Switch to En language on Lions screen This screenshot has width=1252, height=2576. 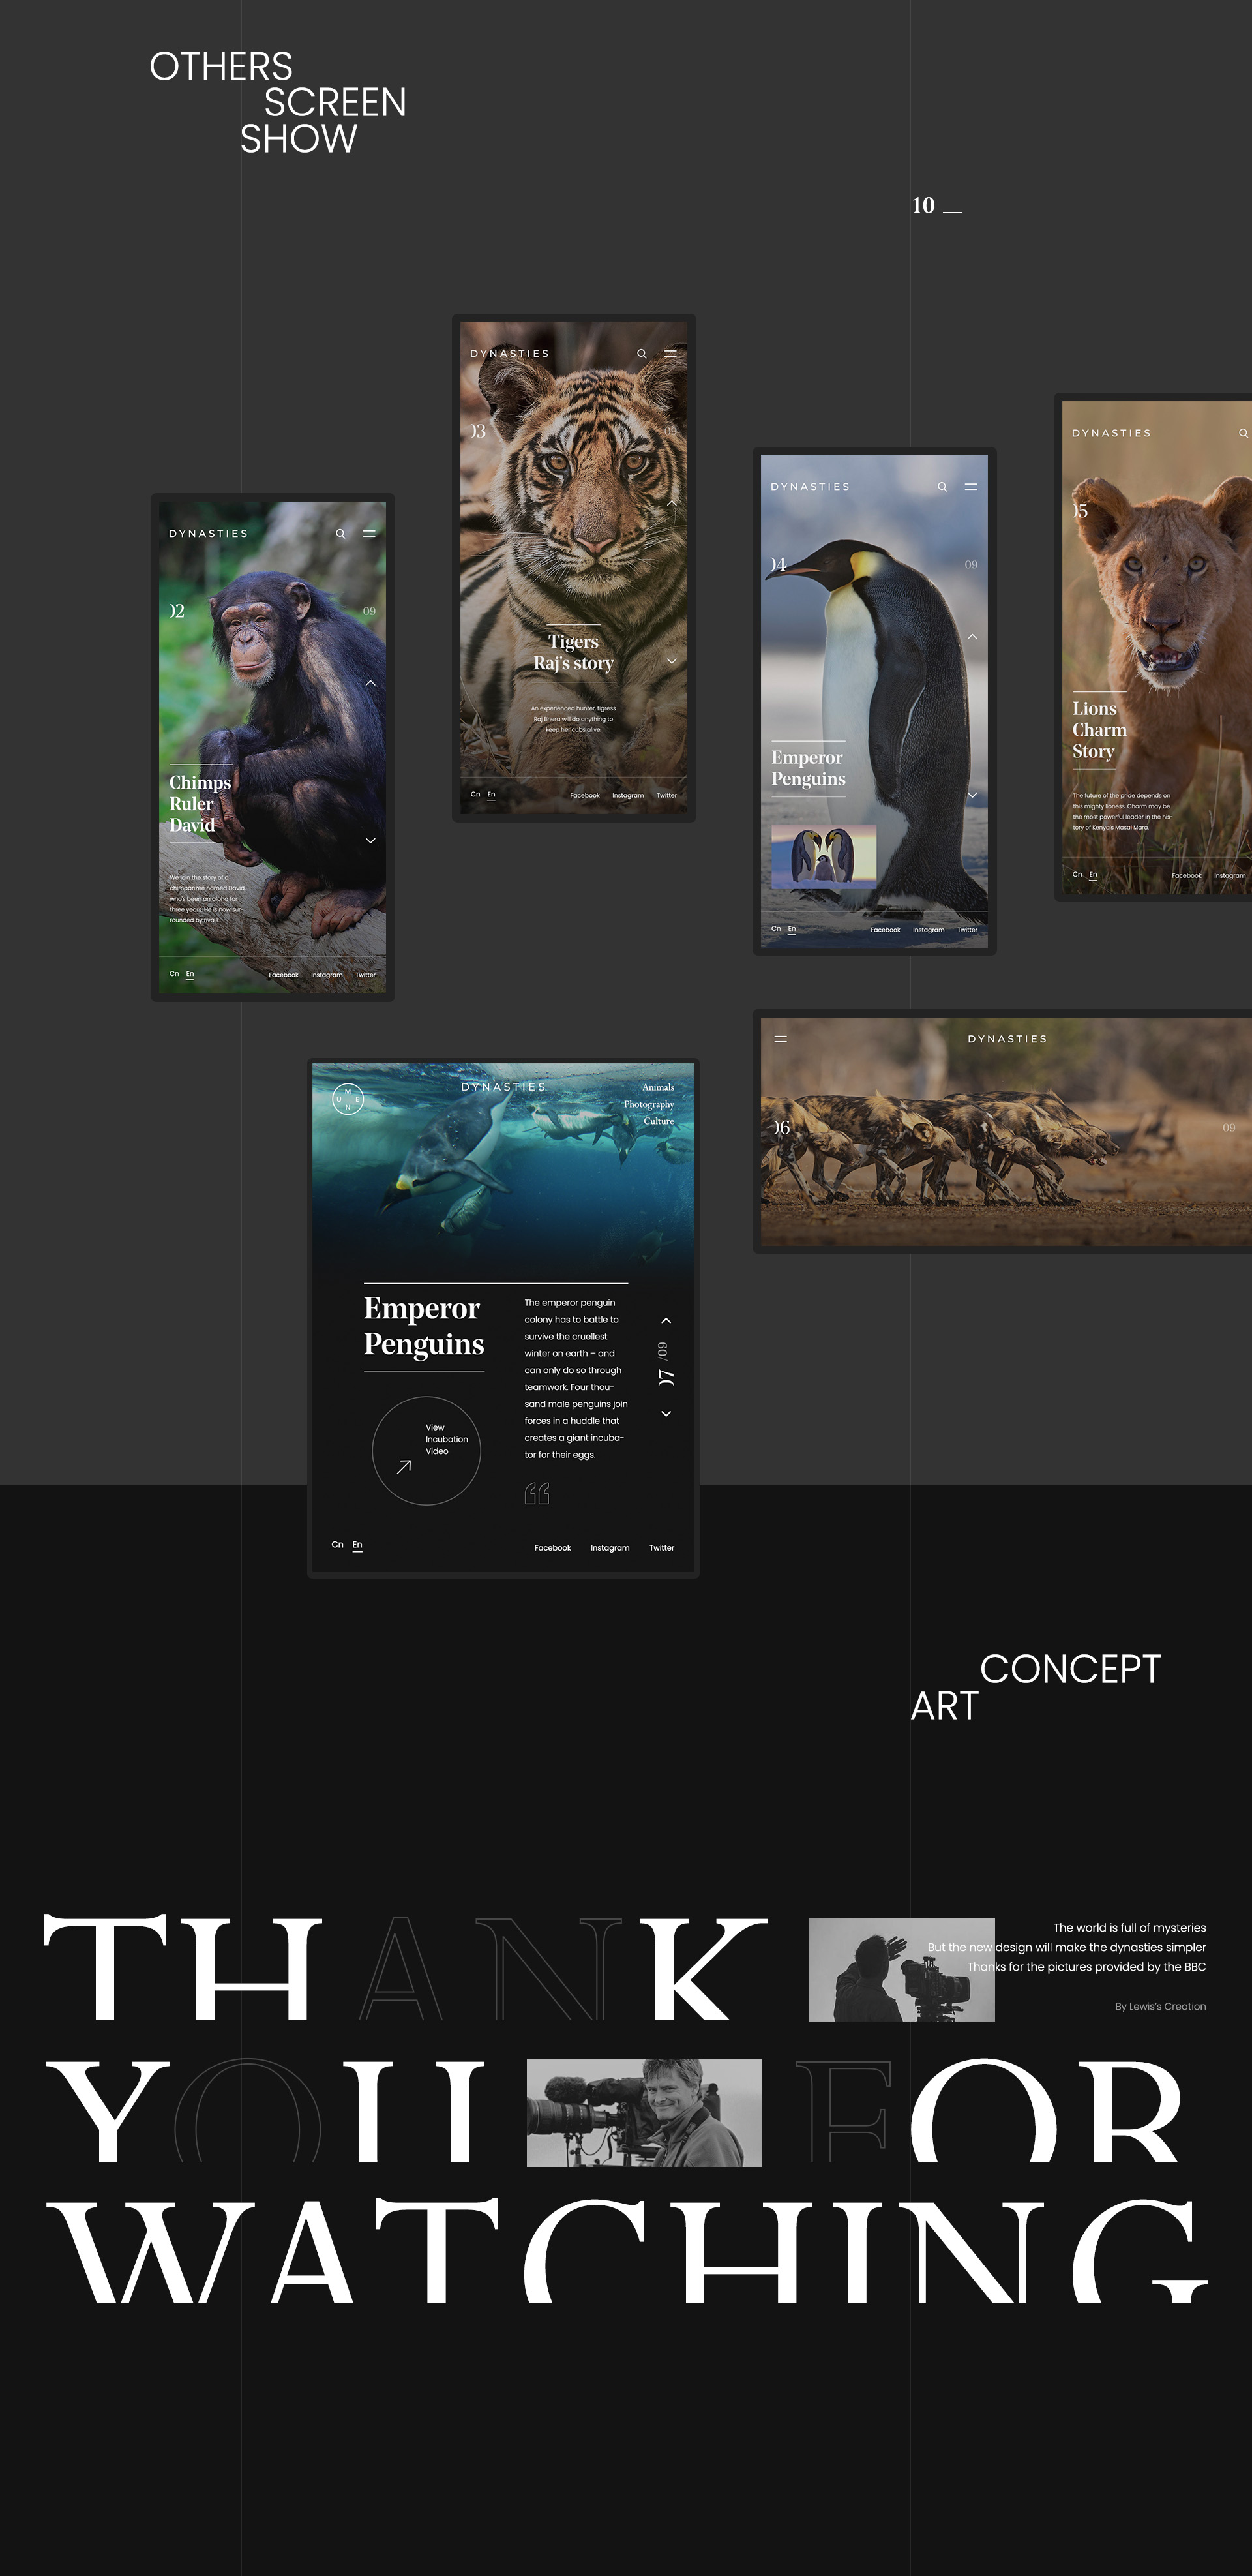point(1093,875)
